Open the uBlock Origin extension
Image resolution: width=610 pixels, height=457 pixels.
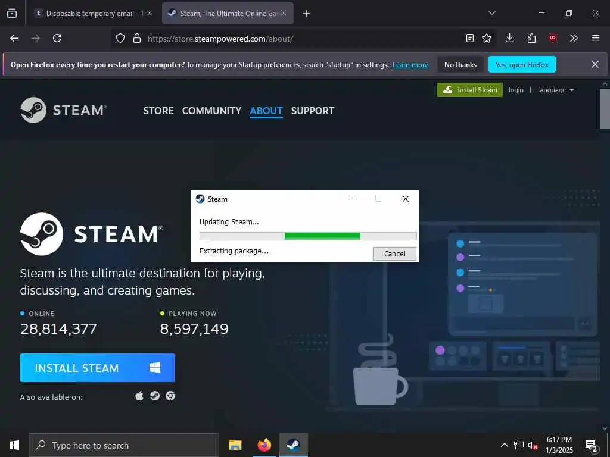tap(552, 38)
